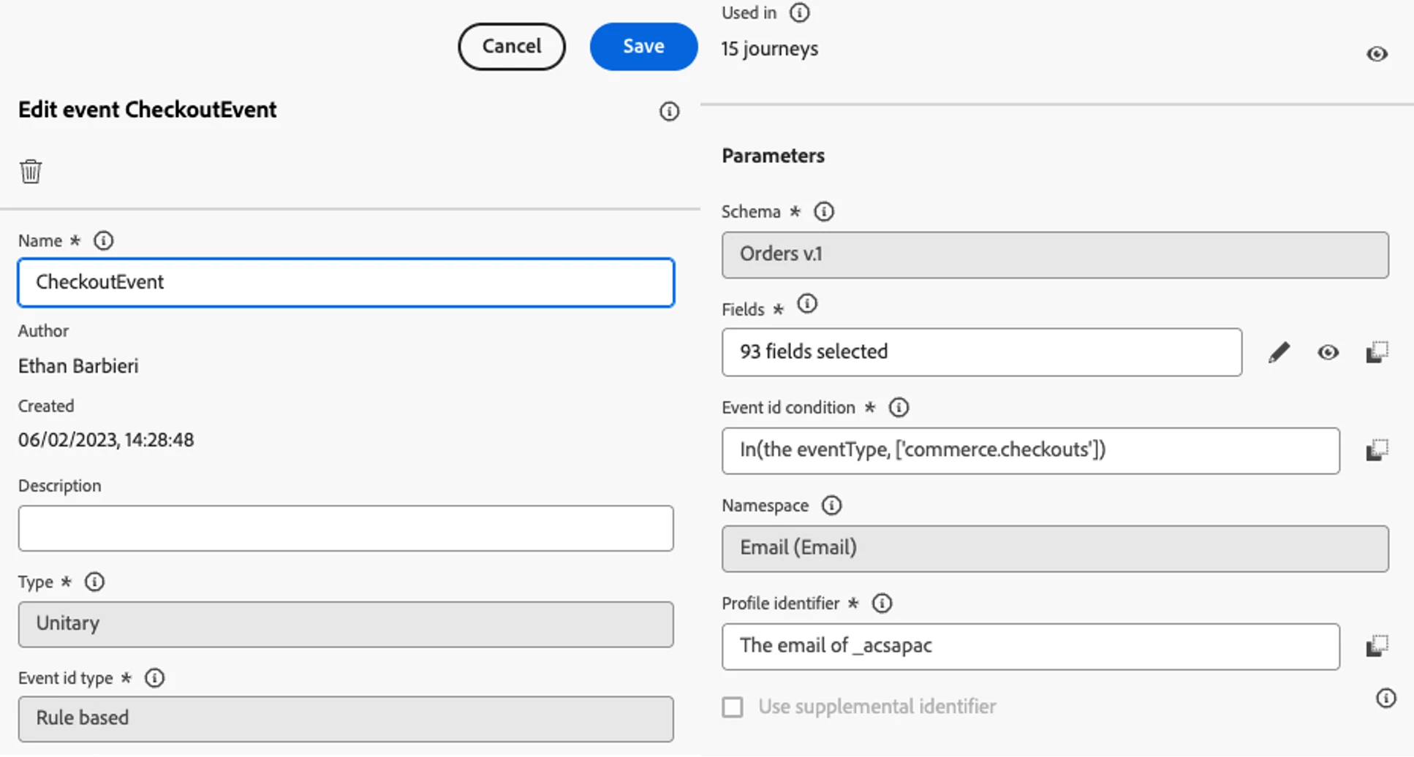Click the empty Description field

tap(345, 528)
